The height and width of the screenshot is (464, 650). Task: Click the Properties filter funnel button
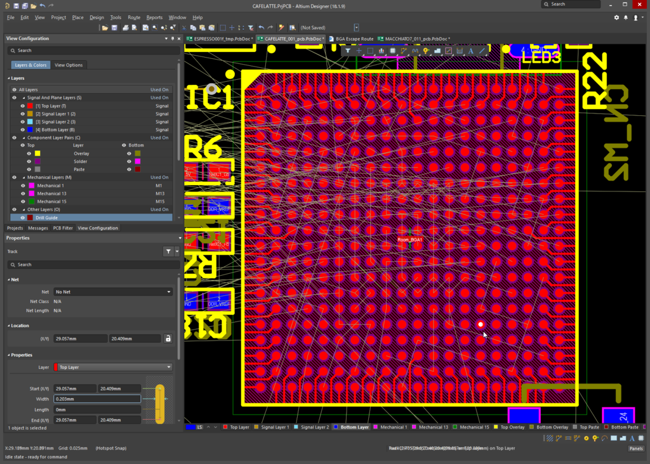tap(168, 251)
